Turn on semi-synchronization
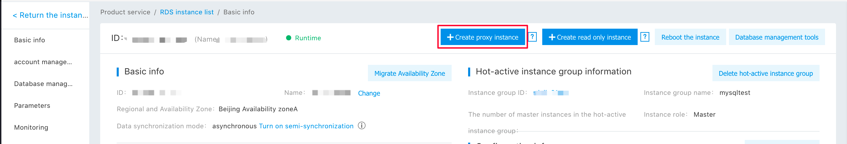Viewport: 847px width, 144px height. (x=306, y=126)
